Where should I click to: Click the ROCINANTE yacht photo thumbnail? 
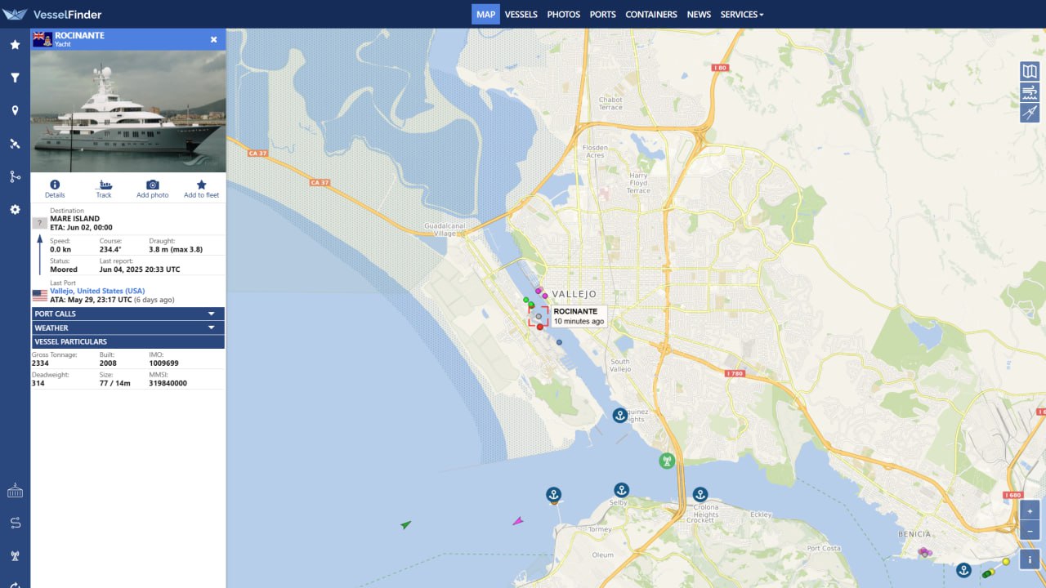coord(128,111)
